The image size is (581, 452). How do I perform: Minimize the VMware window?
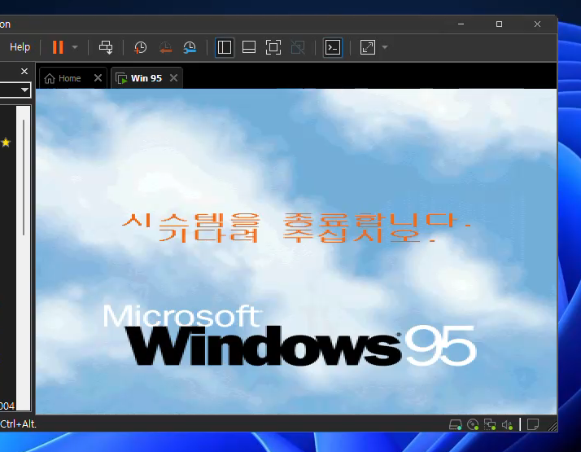tap(461, 24)
